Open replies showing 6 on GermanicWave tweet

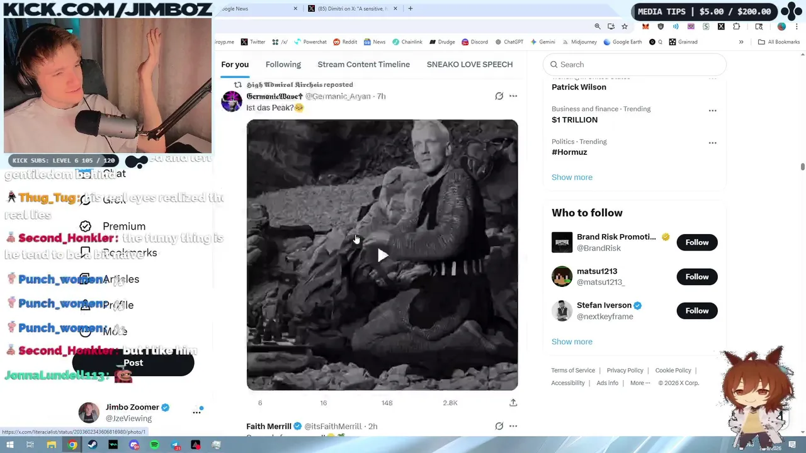259,403
